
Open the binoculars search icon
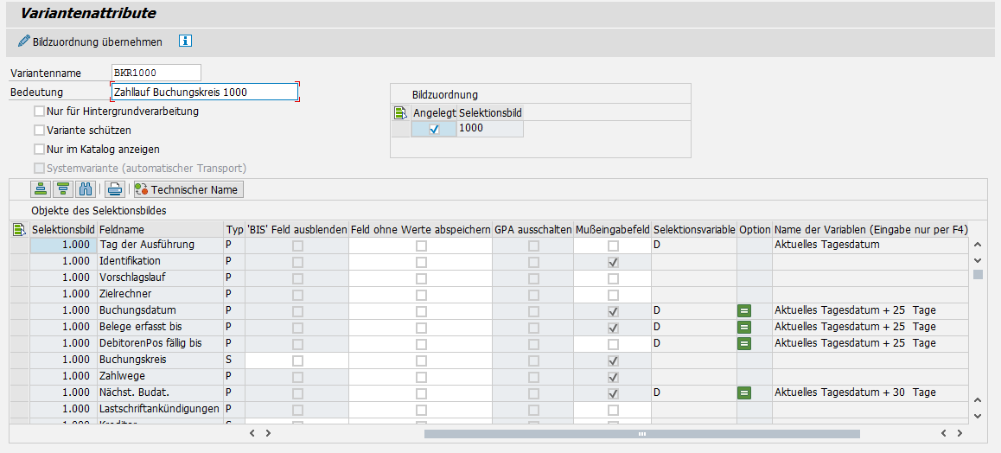coord(85,189)
